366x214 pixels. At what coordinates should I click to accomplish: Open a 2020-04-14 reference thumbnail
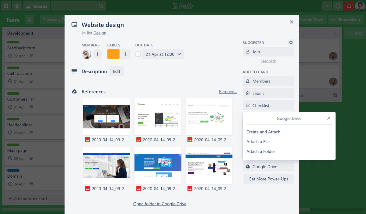106,117
